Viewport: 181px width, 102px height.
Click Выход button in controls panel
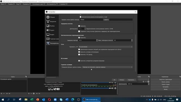click(x=165, y=89)
